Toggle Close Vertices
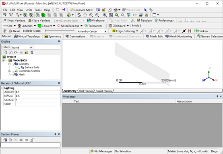Viewport: 223px width, 154px height. pos(39,21)
